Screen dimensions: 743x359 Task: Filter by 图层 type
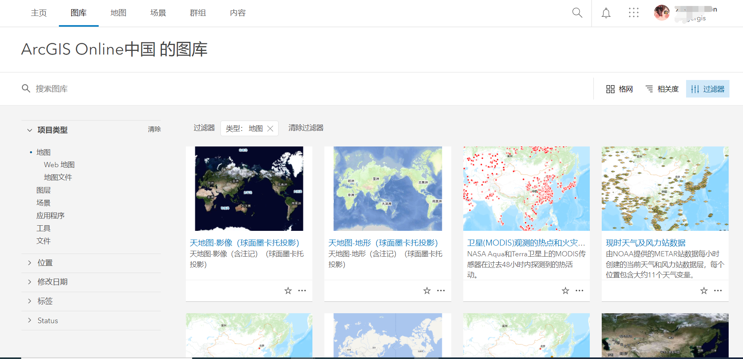43,190
